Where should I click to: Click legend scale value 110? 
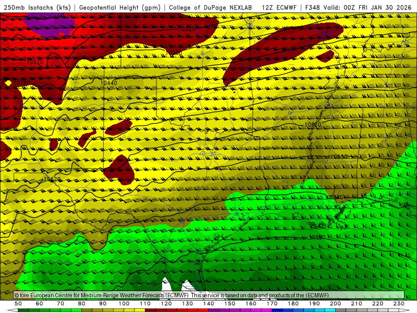145,304
